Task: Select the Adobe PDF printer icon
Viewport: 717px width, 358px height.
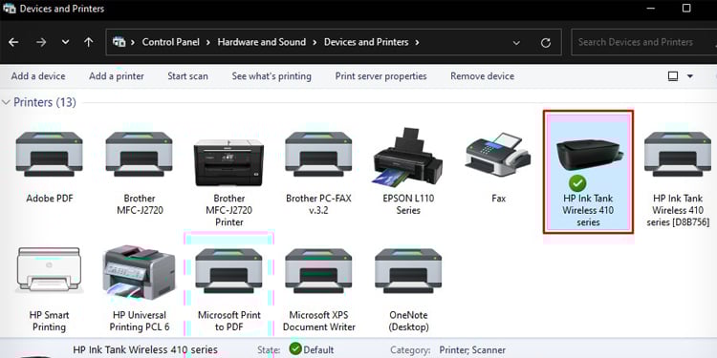Action: tap(49, 154)
